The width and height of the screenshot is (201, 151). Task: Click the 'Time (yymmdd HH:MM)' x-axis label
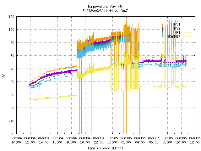pyautogui.click(x=105, y=148)
